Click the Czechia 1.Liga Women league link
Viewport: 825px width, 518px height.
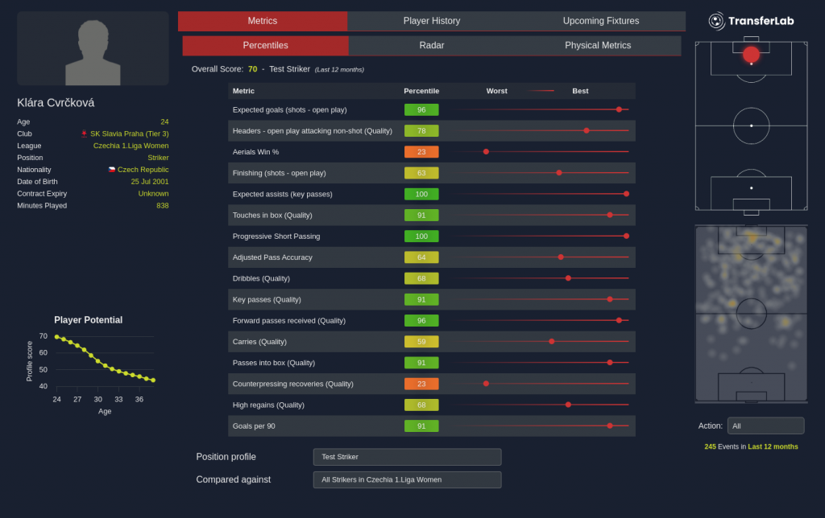click(131, 146)
